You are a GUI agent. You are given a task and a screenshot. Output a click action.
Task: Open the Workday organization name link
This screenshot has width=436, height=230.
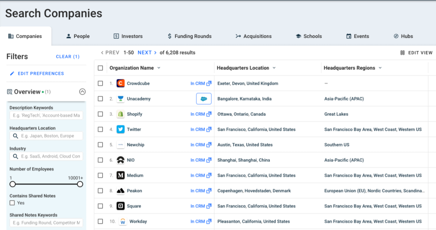pos(138,221)
